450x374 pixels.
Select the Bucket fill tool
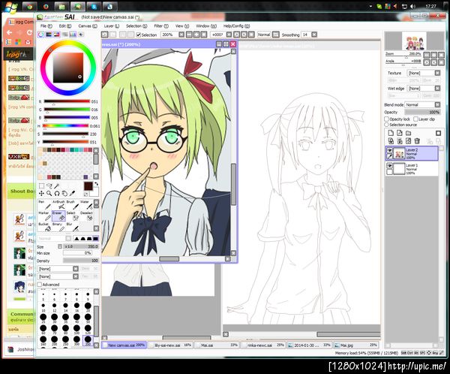coord(44,227)
